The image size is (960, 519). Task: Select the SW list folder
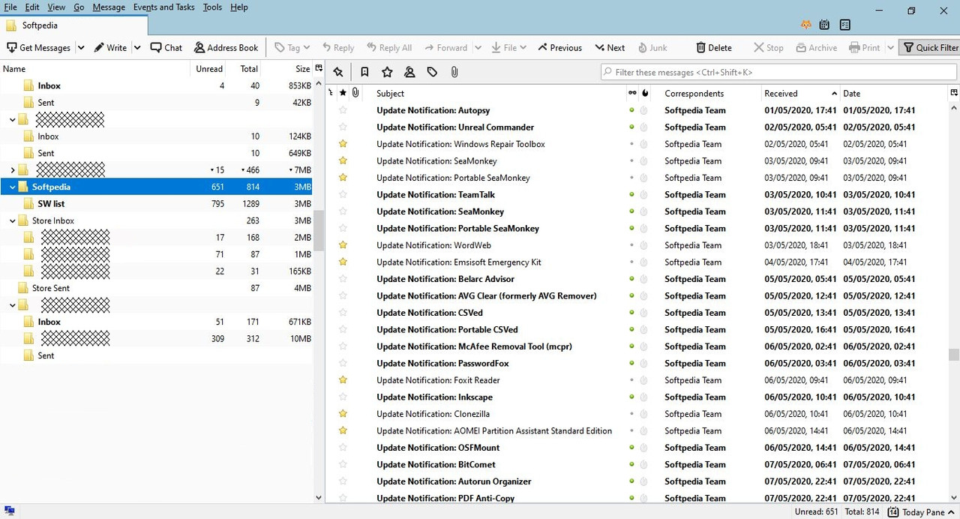click(51, 204)
